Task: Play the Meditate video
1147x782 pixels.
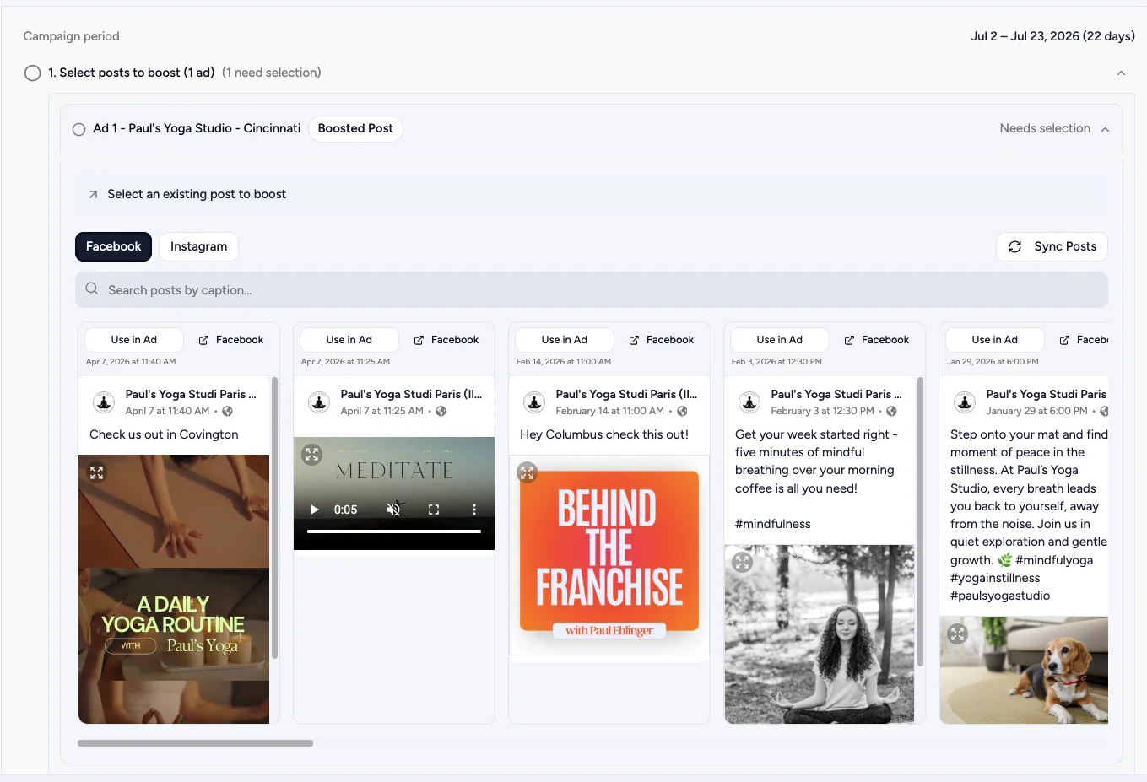Action: pos(315,510)
